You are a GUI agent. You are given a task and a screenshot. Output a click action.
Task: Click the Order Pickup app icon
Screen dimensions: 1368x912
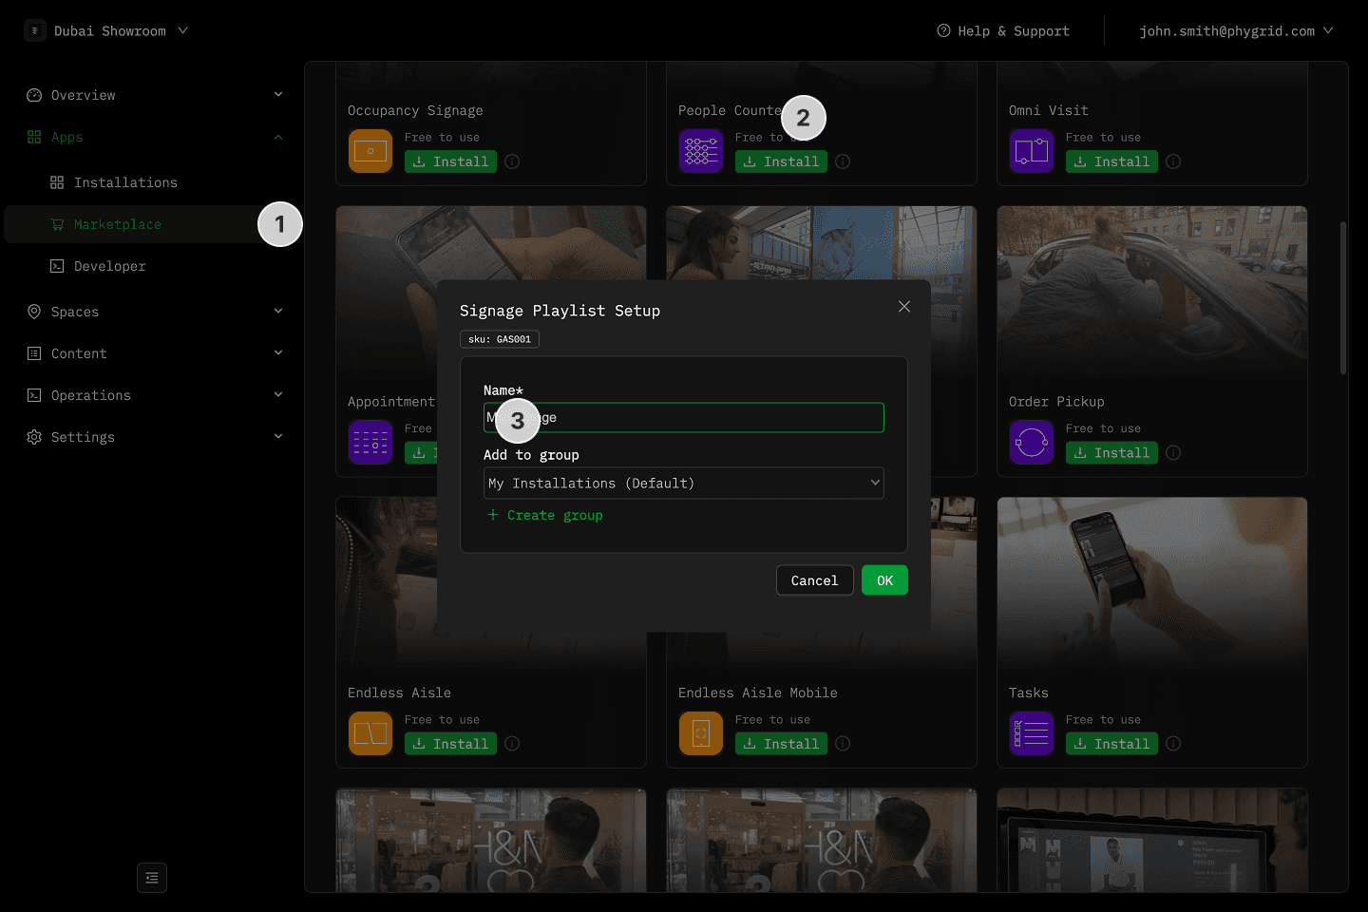click(x=1032, y=442)
